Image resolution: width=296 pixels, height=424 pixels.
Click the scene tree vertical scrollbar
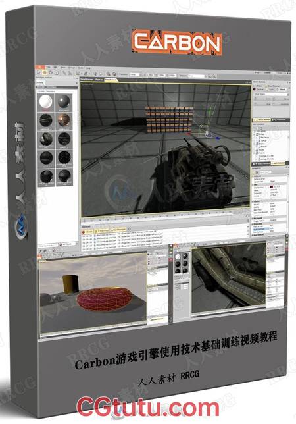pos(288,145)
